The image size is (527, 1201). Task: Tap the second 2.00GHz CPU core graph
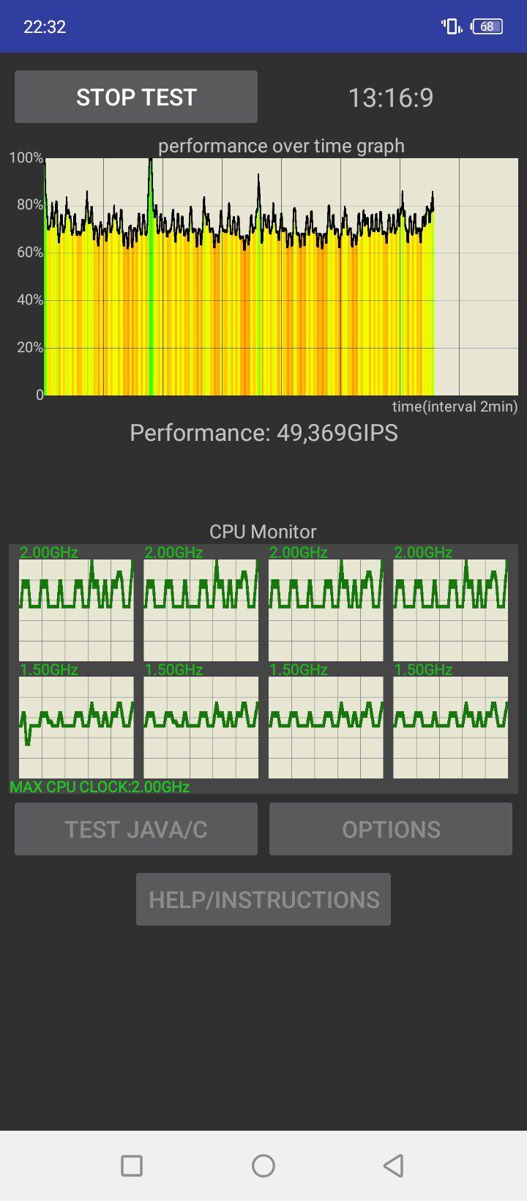(201, 610)
